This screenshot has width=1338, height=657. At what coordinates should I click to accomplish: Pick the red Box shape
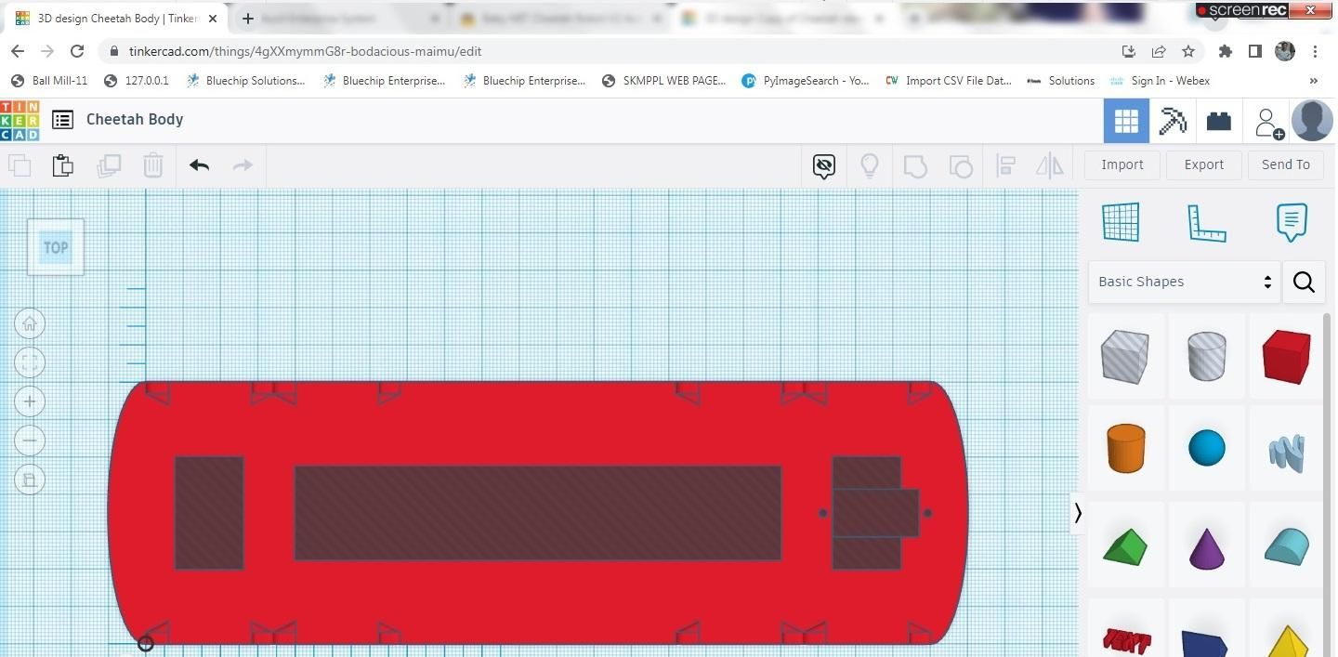pos(1286,357)
